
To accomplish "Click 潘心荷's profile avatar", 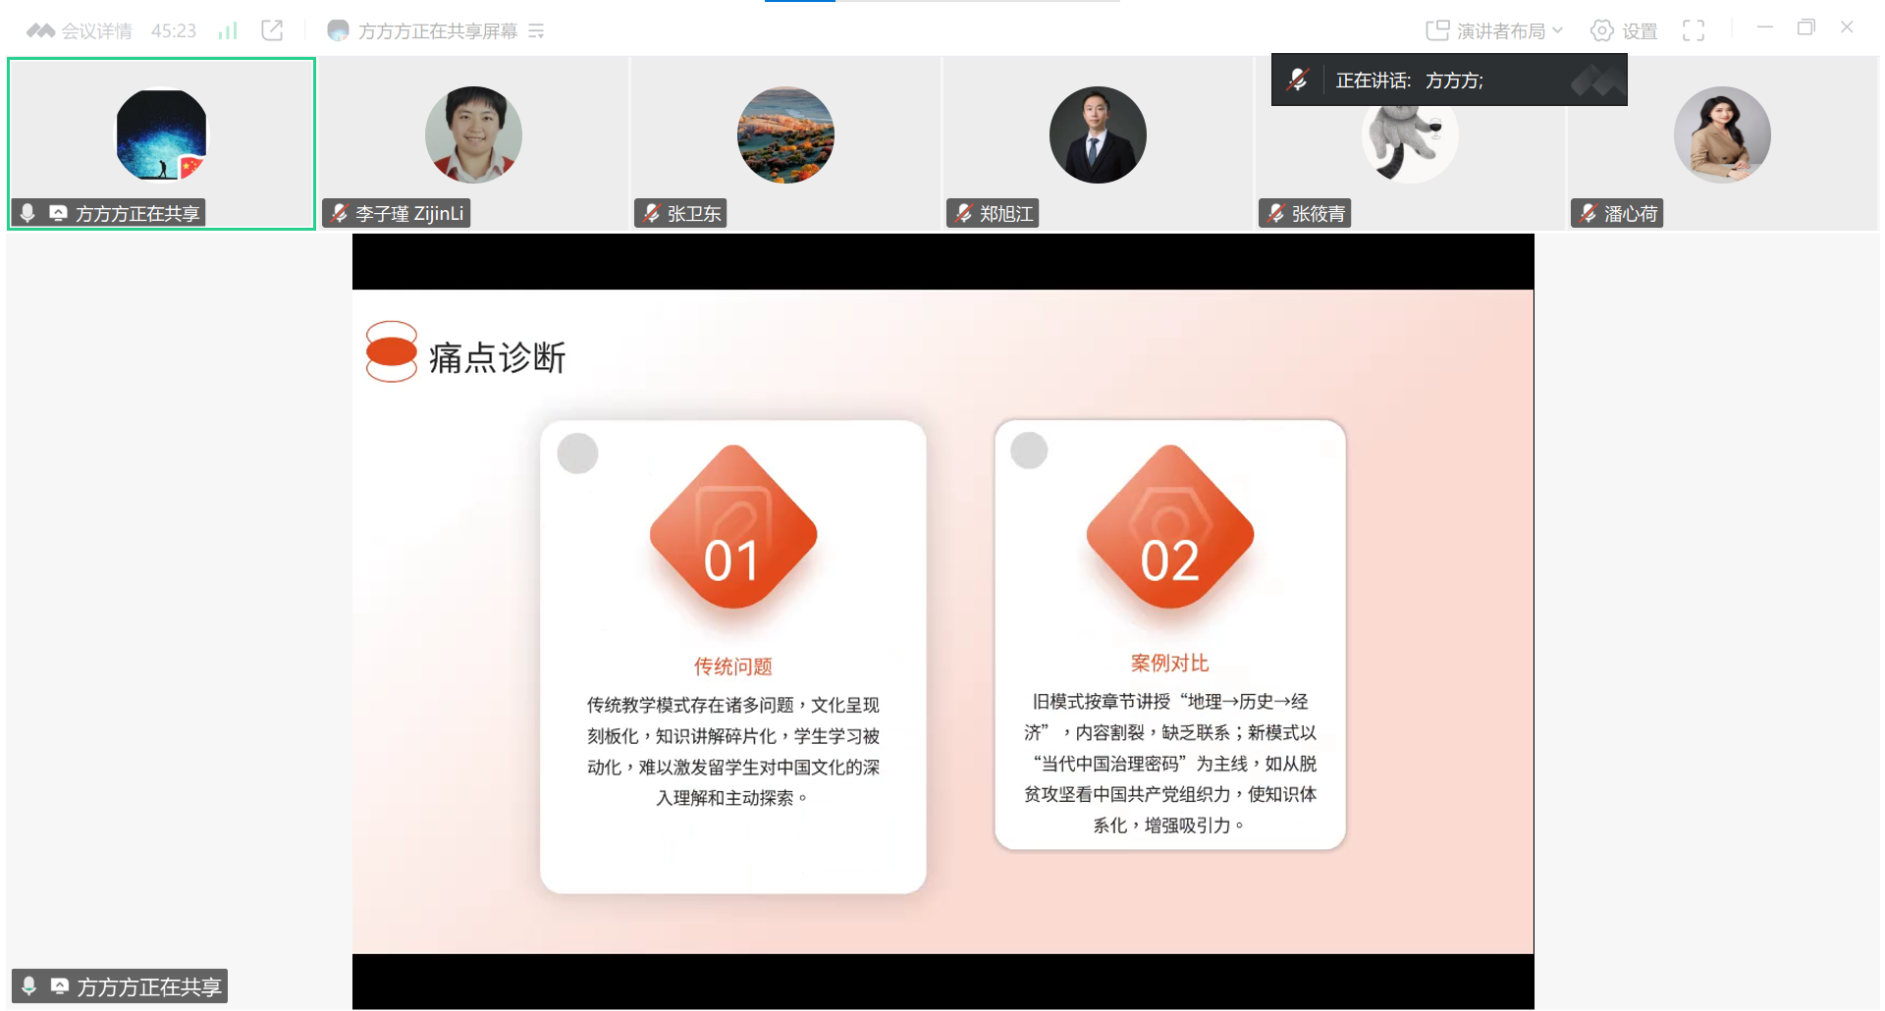I will point(1722,135).
